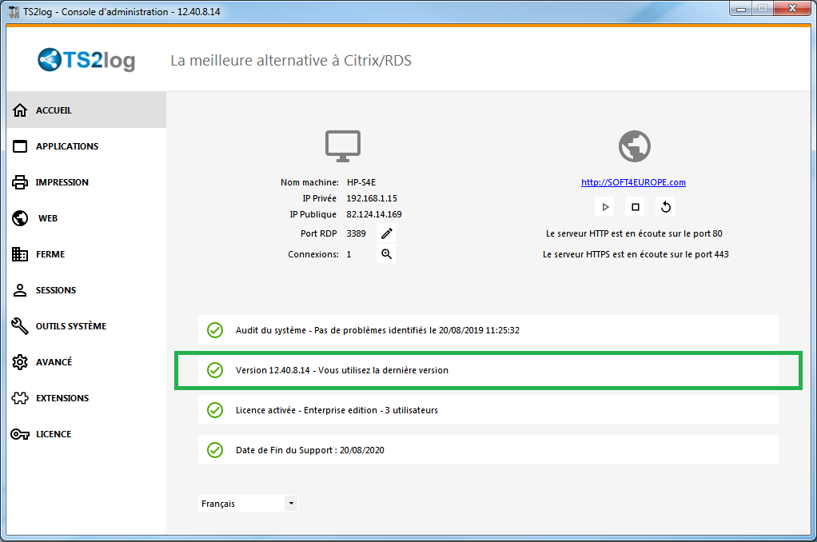Click the HTTP server port 80 message

(x=634, y=233)
